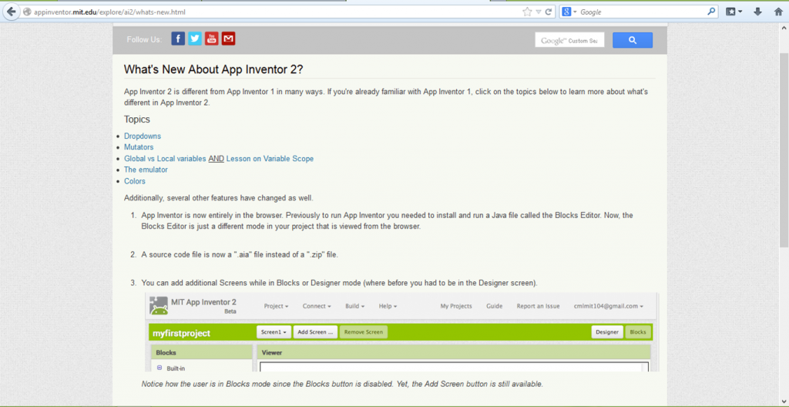
Task: Open the URL history dropdown arrow
Action: (538, 12)
